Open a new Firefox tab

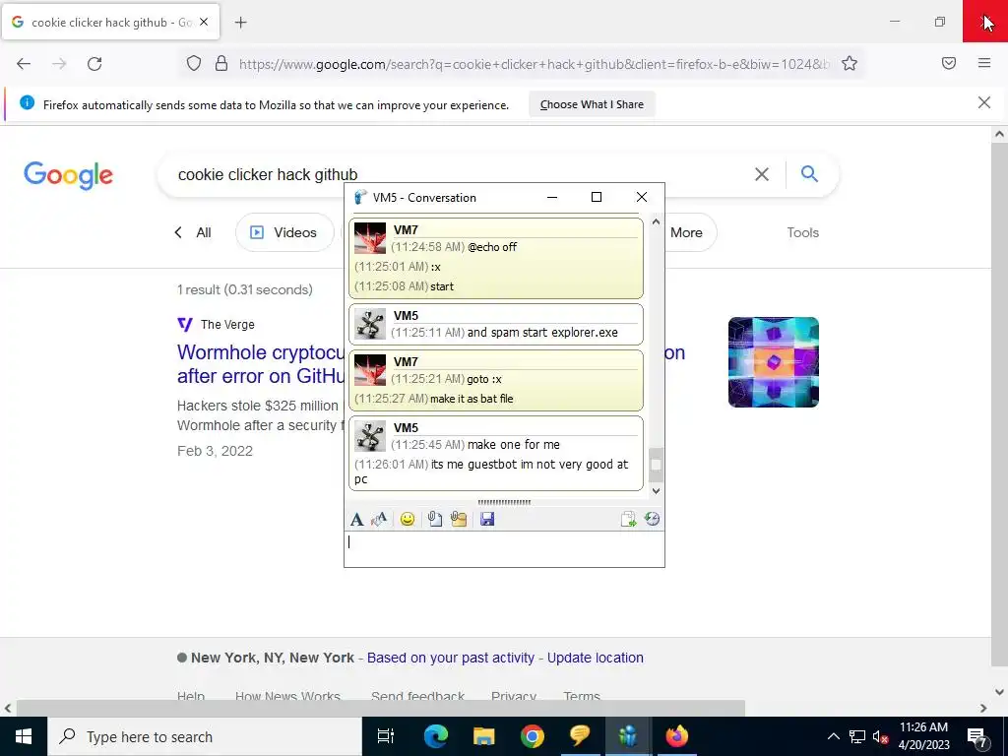tap(241, 23)
